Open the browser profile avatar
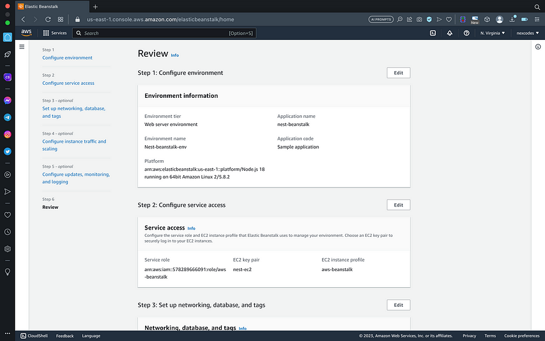Image resolution: width=545 pixels, height=341 pixels. click(500, 19)
